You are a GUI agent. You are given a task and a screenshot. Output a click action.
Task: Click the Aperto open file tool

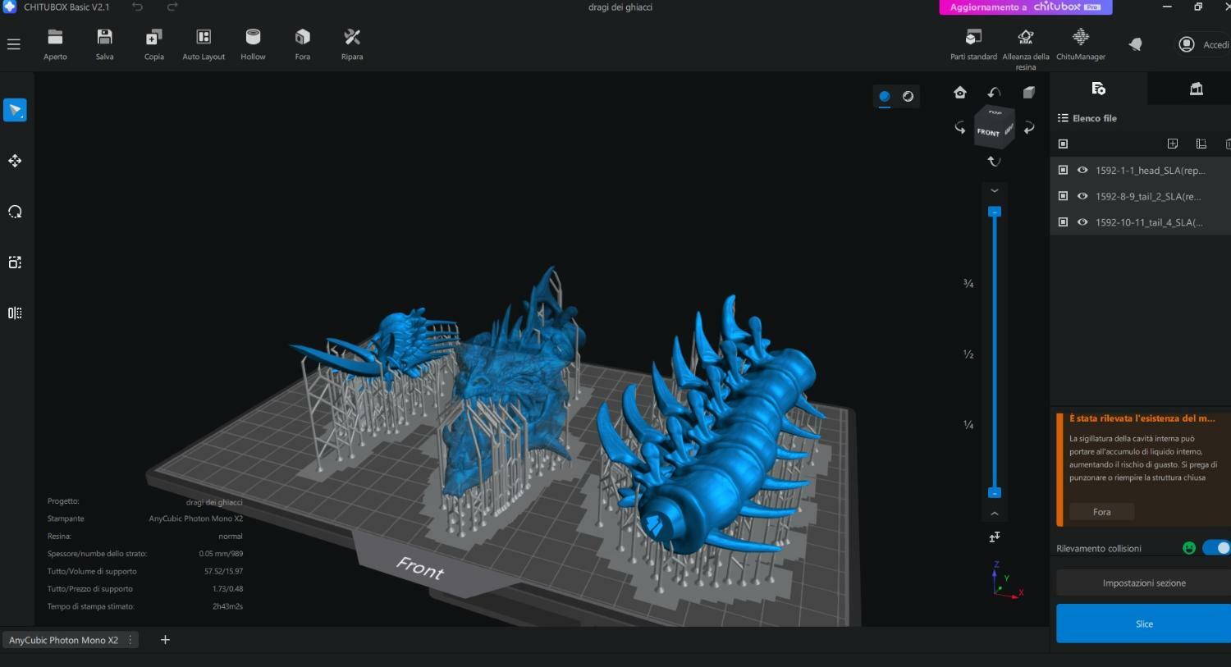[55, 44]
